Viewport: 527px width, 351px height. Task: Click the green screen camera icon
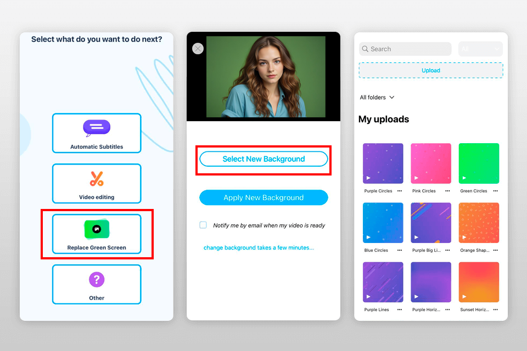[97, 229]
